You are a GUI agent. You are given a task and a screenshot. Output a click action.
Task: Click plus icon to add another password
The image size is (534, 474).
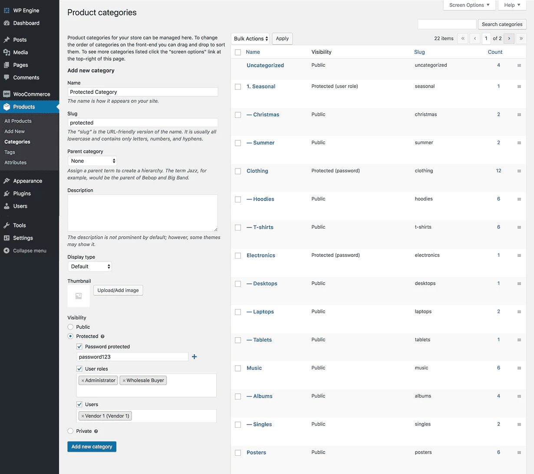(194, 357)
